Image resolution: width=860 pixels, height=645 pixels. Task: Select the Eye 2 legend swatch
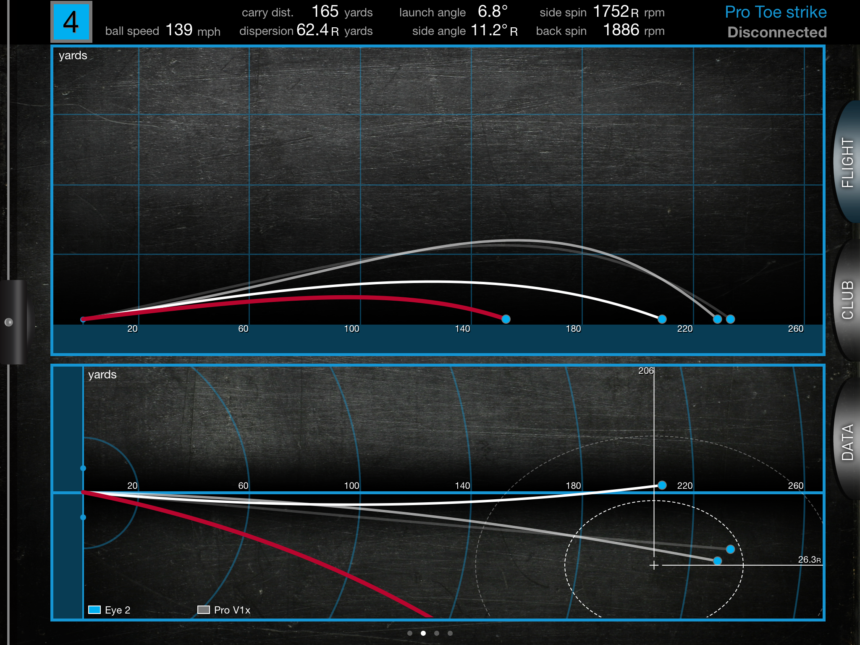(x=94, y=610)
